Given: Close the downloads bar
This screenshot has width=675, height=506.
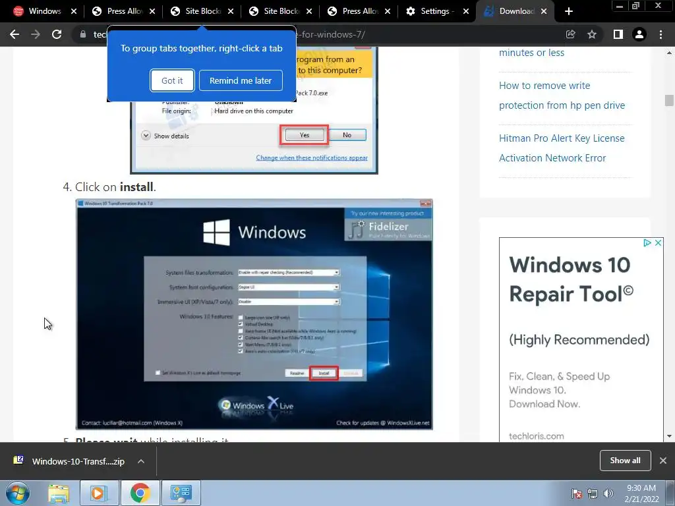Looking at the screenshot, I should pyautogui.click(x=663, y=461).
